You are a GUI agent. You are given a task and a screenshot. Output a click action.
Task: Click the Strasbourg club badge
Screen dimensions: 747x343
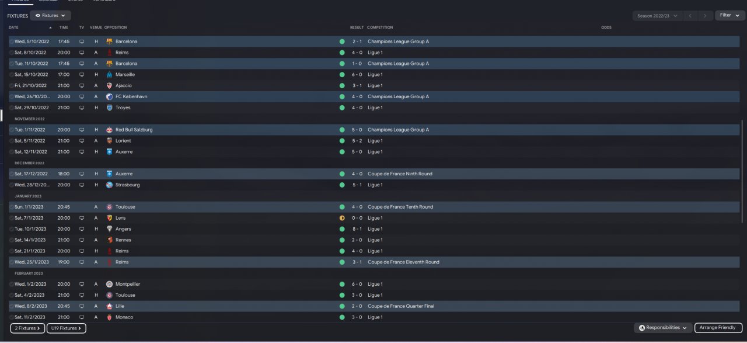tap(109, 185)
